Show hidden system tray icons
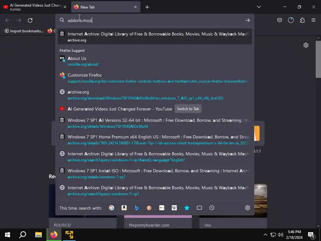This screenshot has height=241, width=321. coord(265,235)
